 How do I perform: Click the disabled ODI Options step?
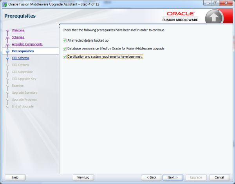click(x=20, y=65)
